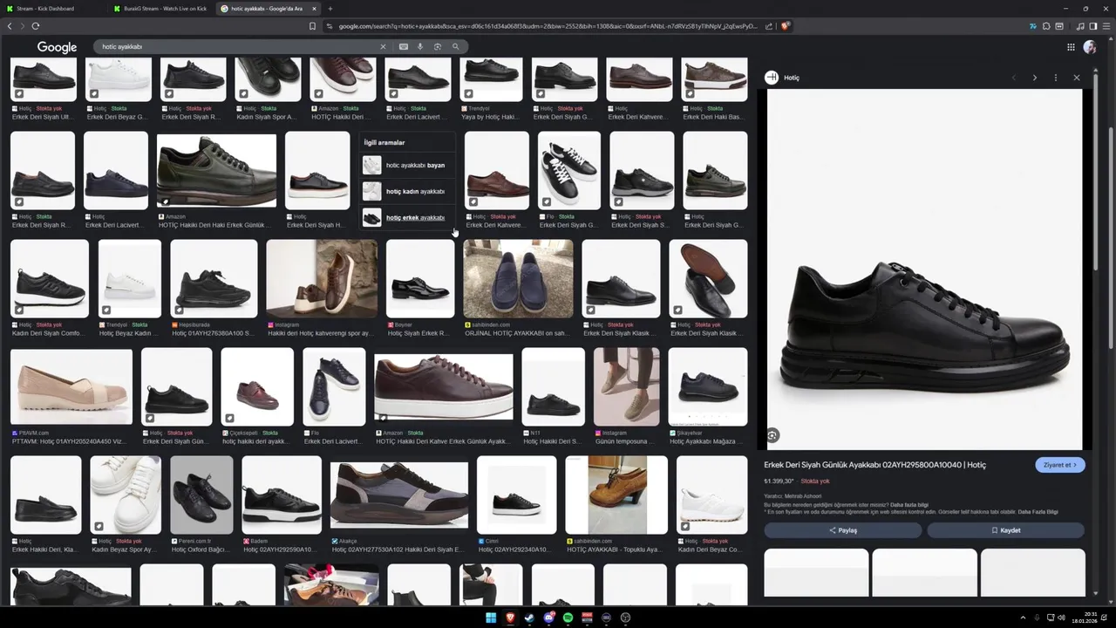Open the Cimri Hotiç 02AYH292340A10 thumbnail
1116x628 pixels.
tap(516, 495)
